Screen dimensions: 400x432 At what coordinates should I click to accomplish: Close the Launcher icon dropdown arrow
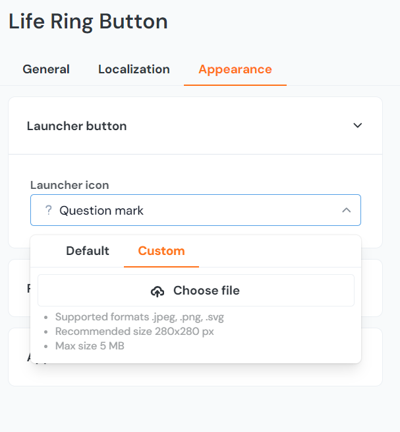(346, 211)
